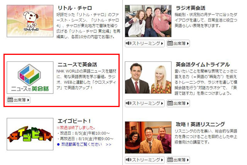
Task: Open the ニュースで英会話 title link
Action: 77,64
